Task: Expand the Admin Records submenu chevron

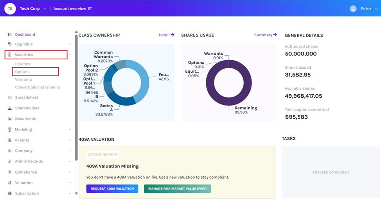Action: pyautogui.click(x=70, y=161)
